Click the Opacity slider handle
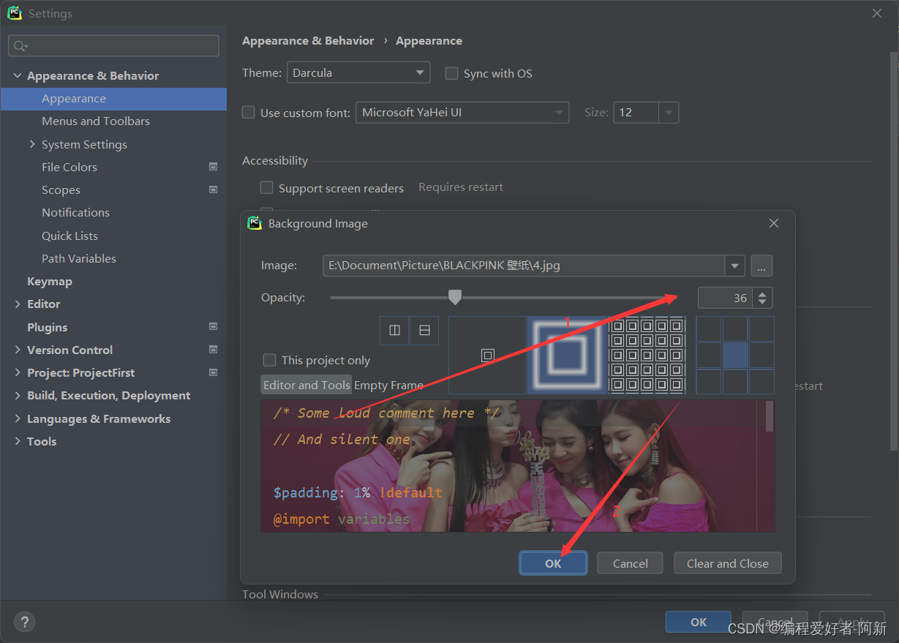Viewport: 899px width, 643px height. coord(455,297)
